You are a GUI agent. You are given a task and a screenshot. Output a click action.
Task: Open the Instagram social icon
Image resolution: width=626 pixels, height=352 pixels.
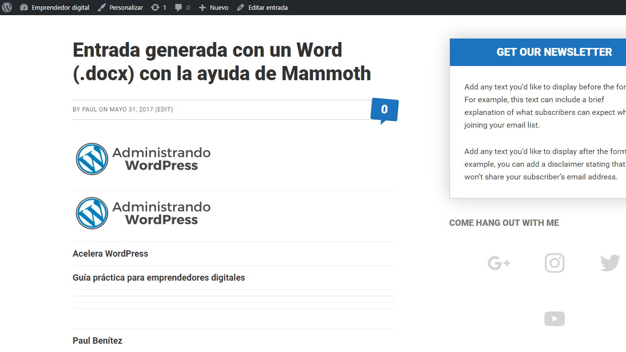click(x=555, y=263)
